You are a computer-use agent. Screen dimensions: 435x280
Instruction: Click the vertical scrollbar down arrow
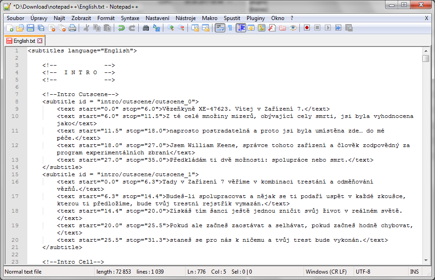(425, 260)
